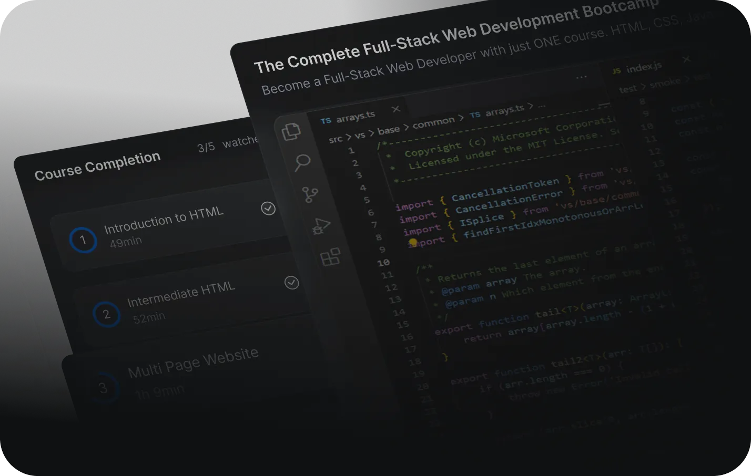Select the smoke breadcrumb in index.js pane
Screen dimensions: 751x476
coord(665,82)
